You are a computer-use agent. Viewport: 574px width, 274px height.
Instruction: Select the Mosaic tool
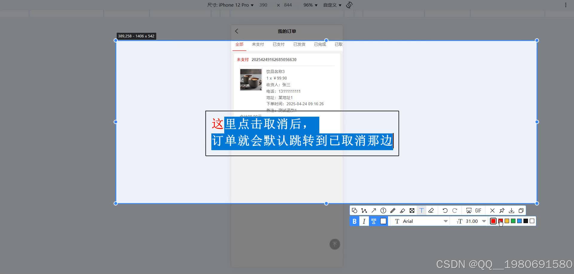tap(412, 210)
